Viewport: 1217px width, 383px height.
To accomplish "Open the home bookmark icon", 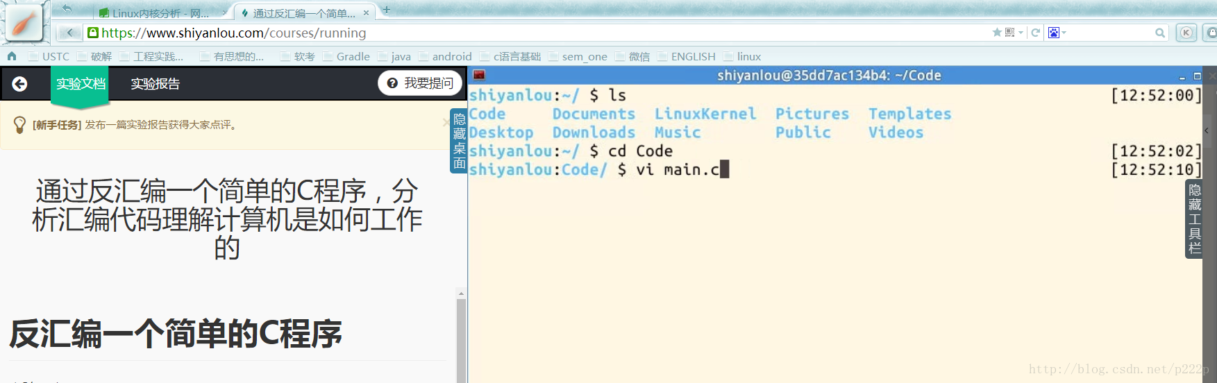I will point(12,56).
